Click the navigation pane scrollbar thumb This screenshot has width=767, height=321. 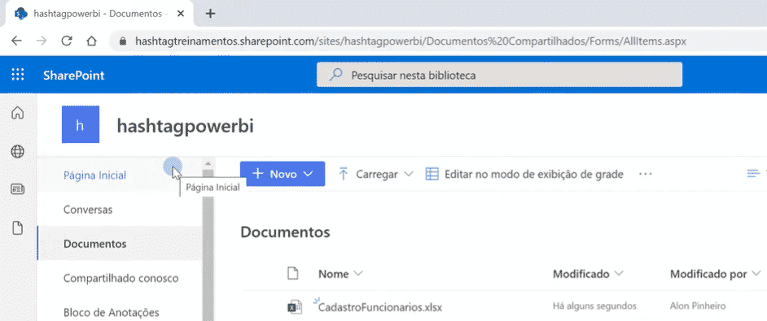[x=208, y=245]
